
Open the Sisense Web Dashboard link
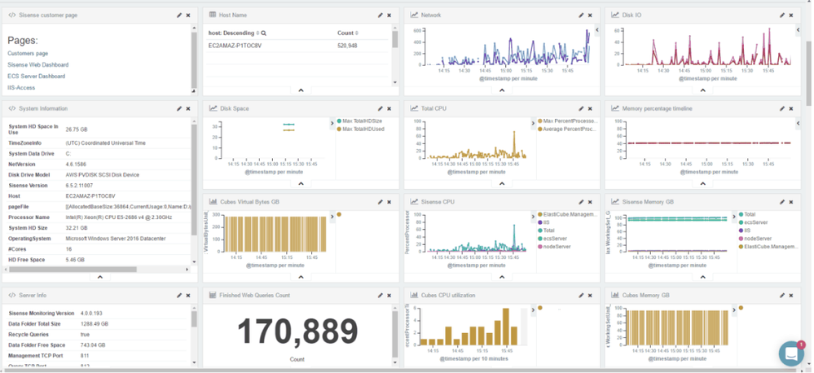38,64
